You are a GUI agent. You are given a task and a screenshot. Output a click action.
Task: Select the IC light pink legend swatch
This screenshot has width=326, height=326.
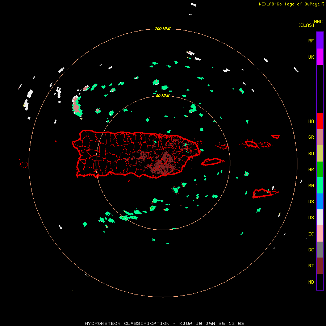point(320,234)
